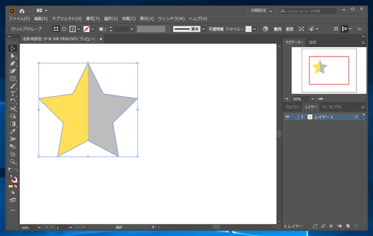Switch to the CC ライブラリ tab

pyautogui.click(x=332, y=107)
